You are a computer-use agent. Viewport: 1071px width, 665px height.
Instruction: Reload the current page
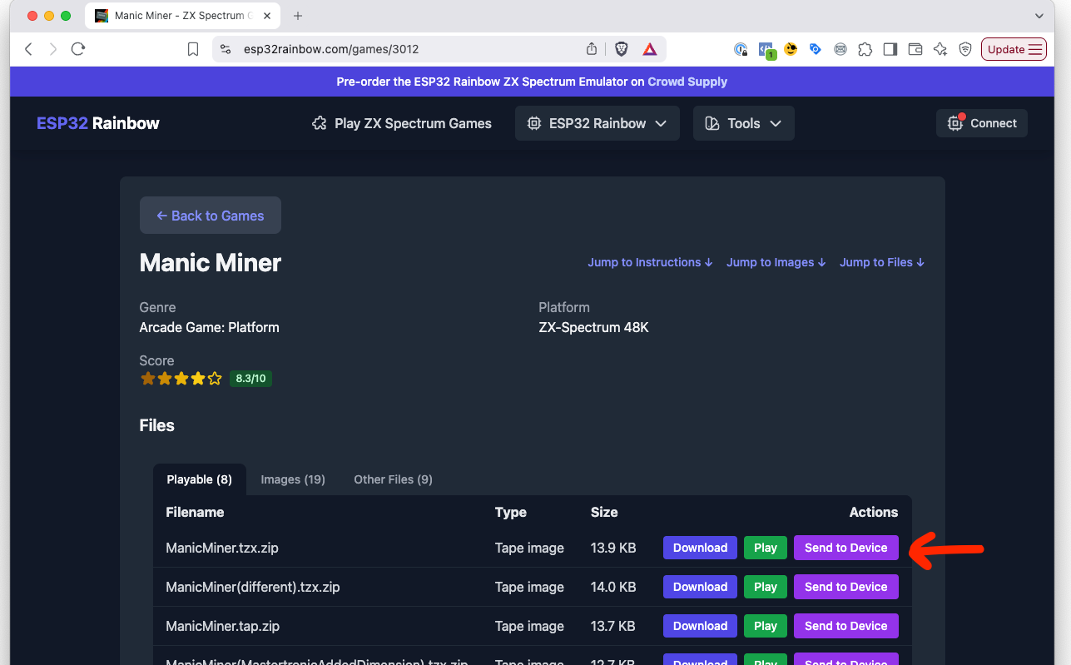(x=78, y=49)
